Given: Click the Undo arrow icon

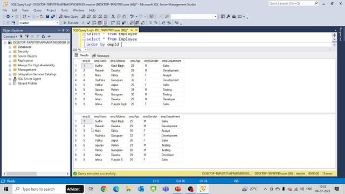Looking at the screenshot, I should click(x=132, y=17).
